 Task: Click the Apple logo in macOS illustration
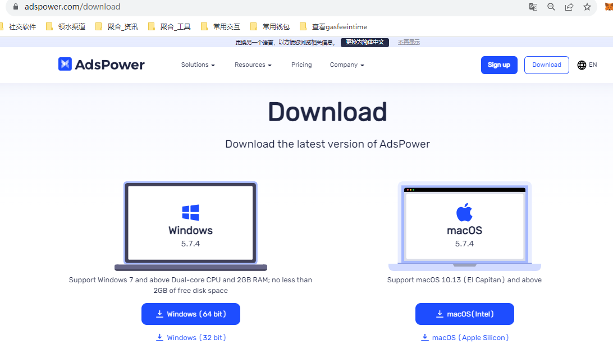click(464, 212)
